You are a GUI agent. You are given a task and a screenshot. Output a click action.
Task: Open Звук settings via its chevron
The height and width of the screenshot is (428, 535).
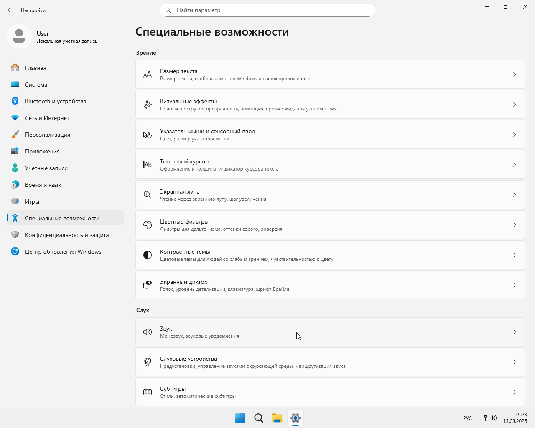(x=515, y=332)
